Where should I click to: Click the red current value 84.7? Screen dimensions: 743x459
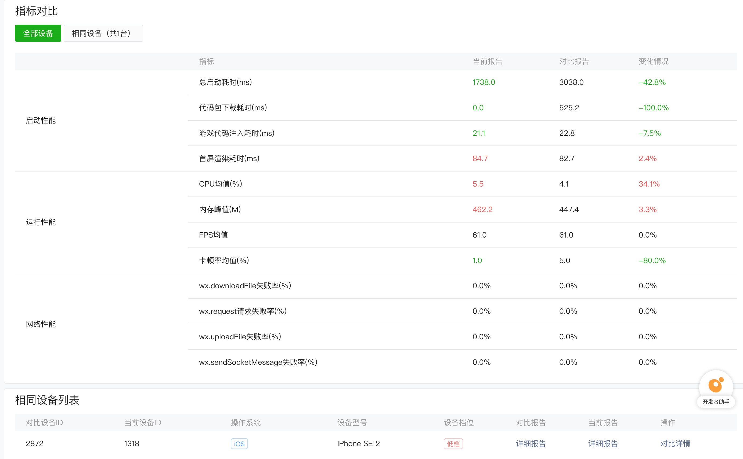(480, 158)
